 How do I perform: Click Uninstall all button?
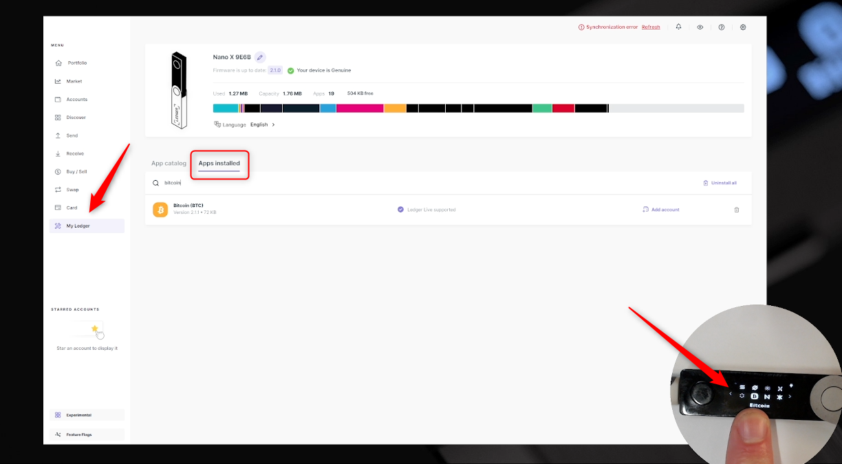click(720, 183)
